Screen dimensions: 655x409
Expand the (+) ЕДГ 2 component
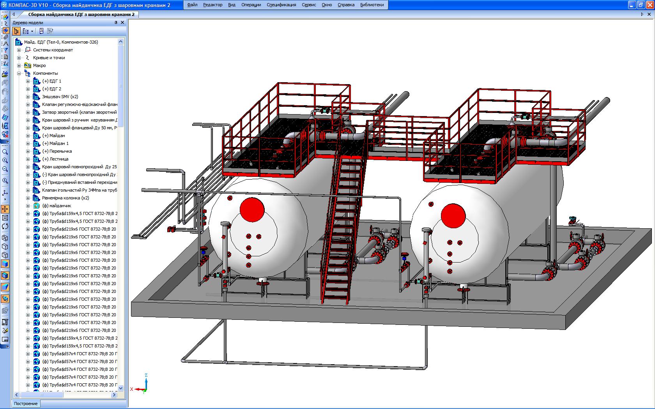(28, 89)
